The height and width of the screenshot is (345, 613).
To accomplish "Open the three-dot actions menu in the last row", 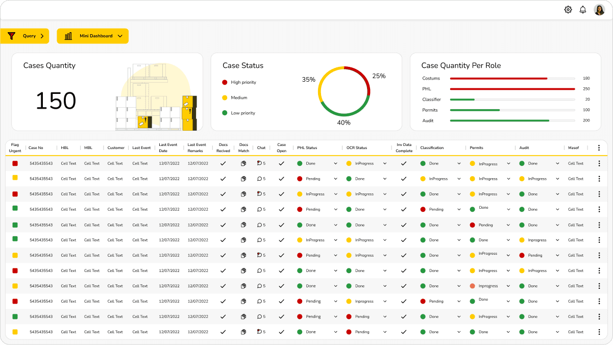I will point(599,332).
